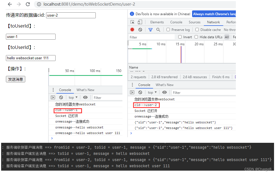Click the Network Filter text box
The width and height of the screenshot is (276, 174).
tap(152, 37)
